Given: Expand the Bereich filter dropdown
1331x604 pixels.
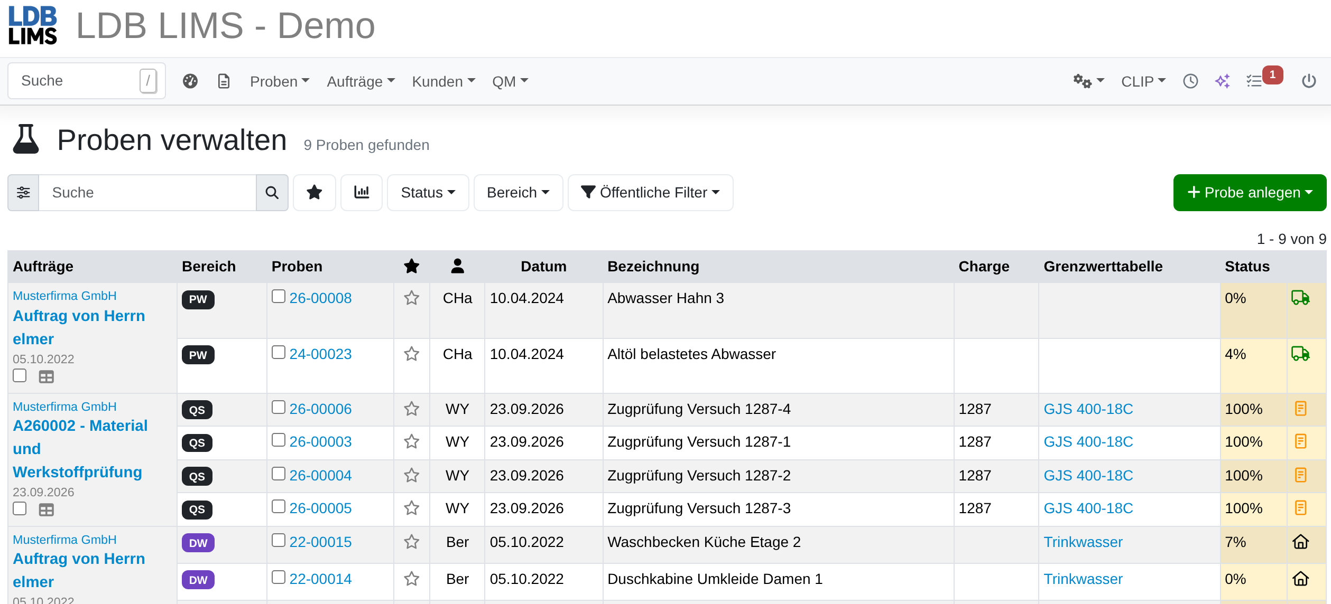Looking at the screenshot, I should click(518, 193).
